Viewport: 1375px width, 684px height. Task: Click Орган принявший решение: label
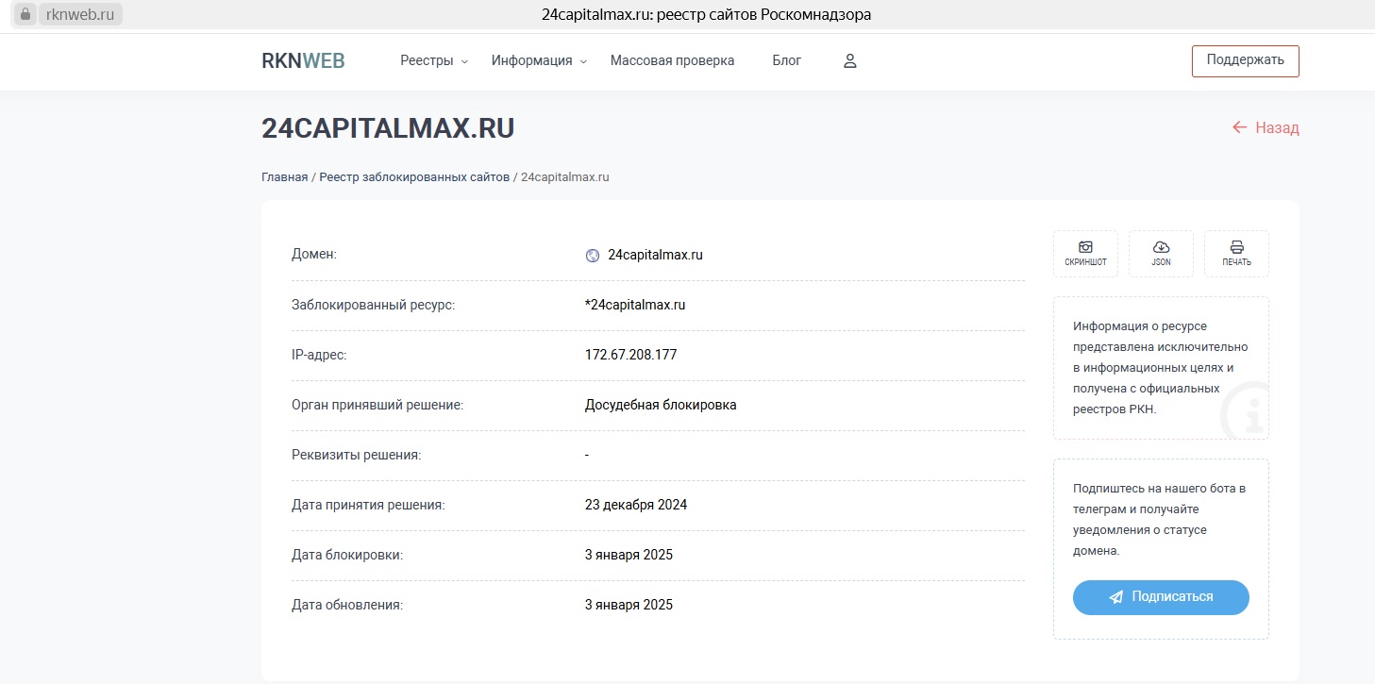click(377, 405)
